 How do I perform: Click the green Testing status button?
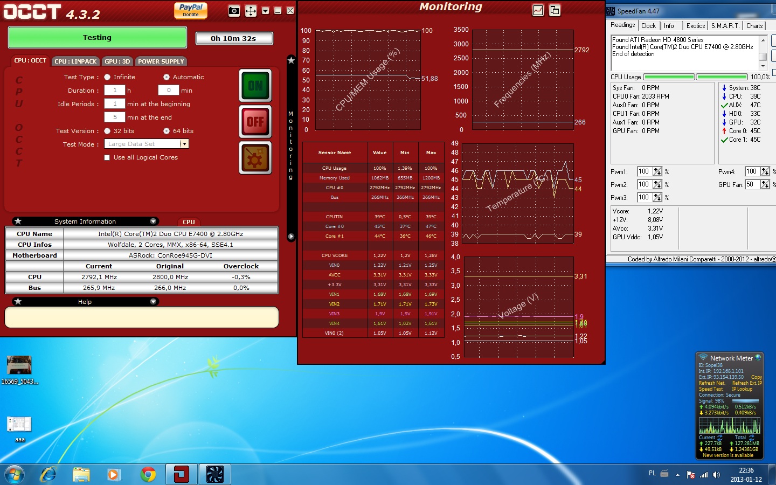98,38
